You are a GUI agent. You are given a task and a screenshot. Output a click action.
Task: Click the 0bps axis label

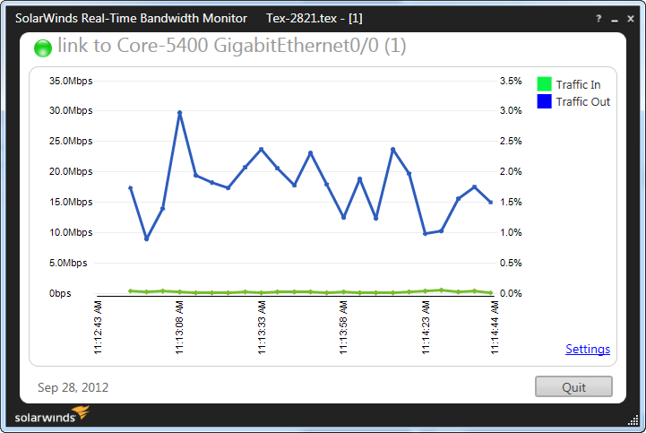pyautogui.click(x=60, y=294)
